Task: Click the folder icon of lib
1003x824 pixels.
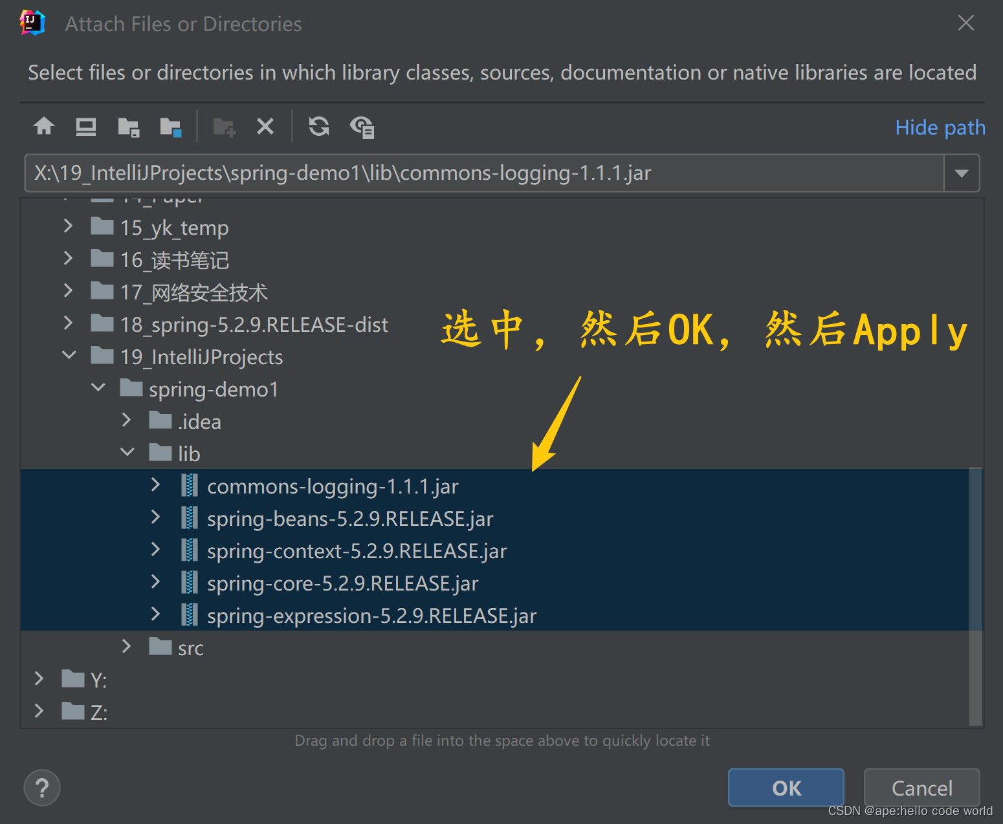Action: pyautogui.click(x=160, y=452)
